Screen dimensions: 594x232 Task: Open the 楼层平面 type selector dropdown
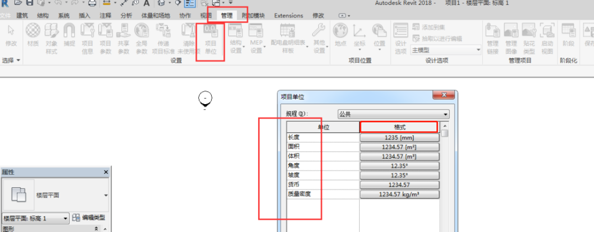click(106, 195)
